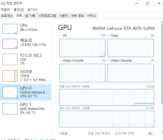Click the 10.9/63.1GB (17%) memory value
The width and height of the screenshot is (163, 140).
click(33, 45)
